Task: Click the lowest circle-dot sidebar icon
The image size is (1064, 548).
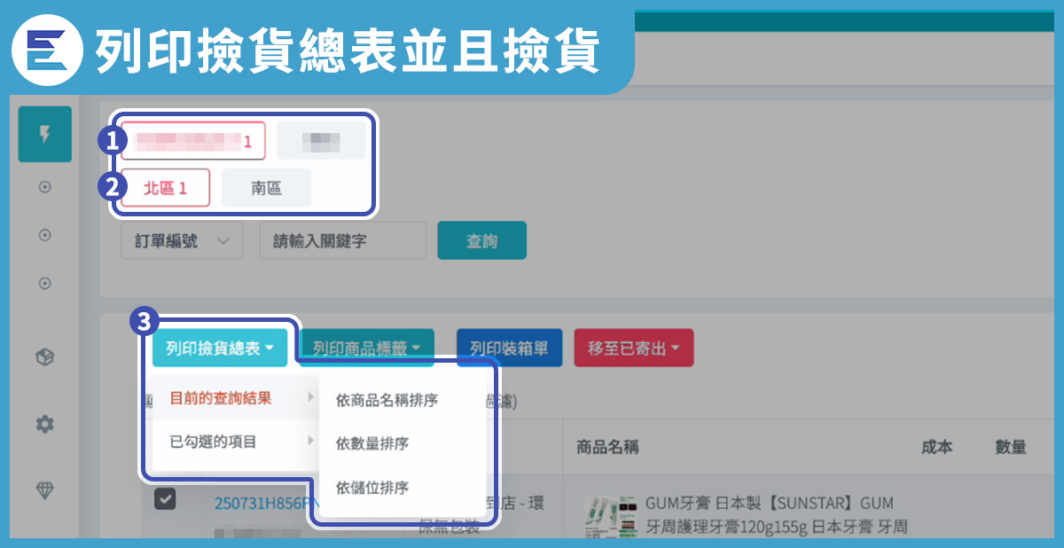Action: (45, 284)
